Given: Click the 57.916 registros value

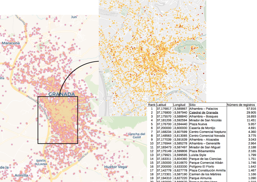Looking at the screenshot, I should pos(251,109).
